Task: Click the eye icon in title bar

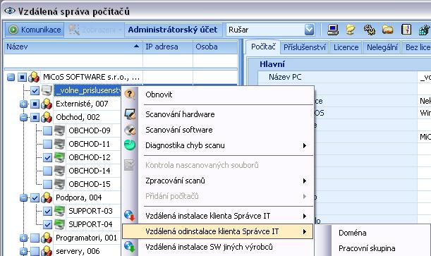Action: (10, 11)
